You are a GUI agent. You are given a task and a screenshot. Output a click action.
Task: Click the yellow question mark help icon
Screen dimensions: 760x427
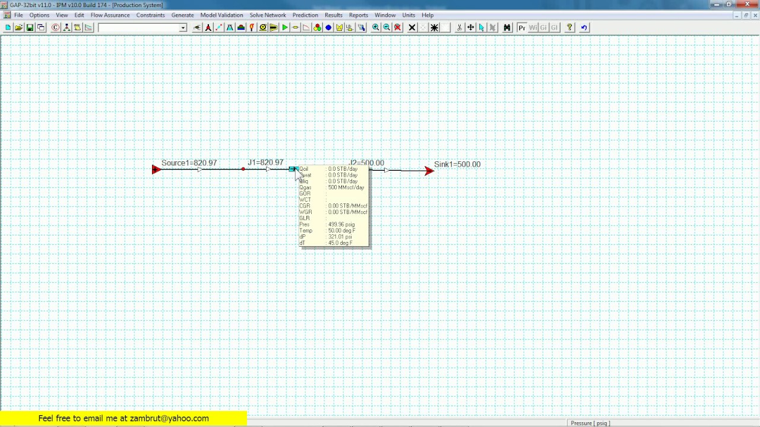point(569,27)
